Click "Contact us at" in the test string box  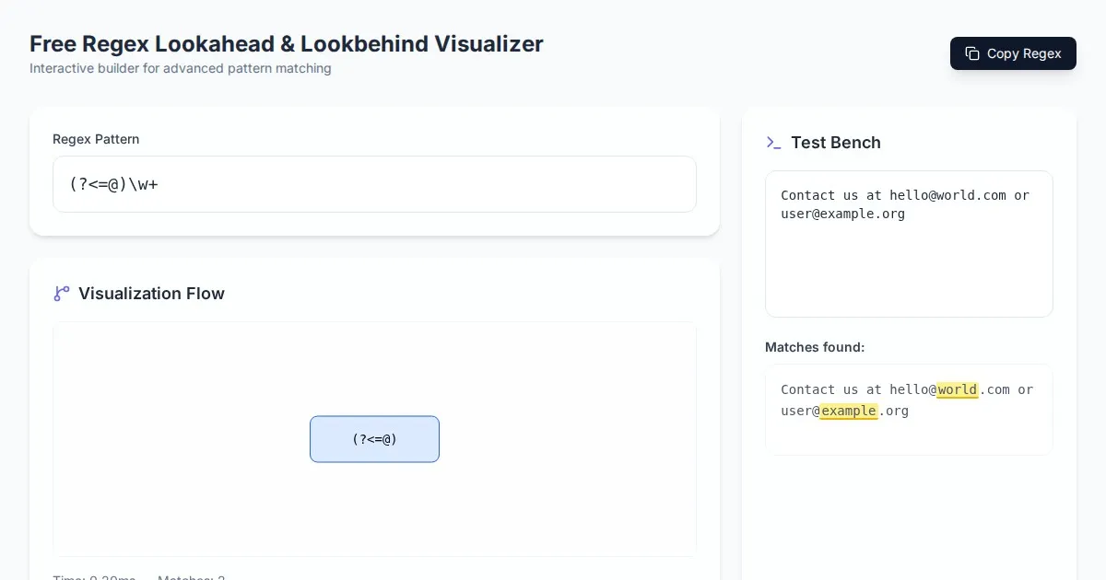coord(830,195)
